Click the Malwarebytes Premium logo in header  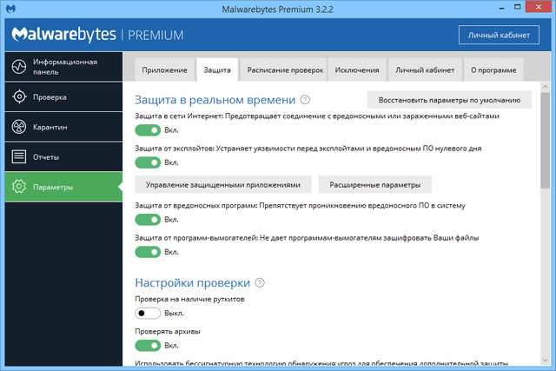pyautogui.click(x=97, y=35)
